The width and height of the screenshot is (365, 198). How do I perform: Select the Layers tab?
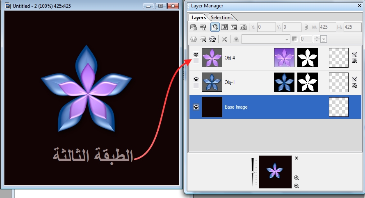(199, 18)
